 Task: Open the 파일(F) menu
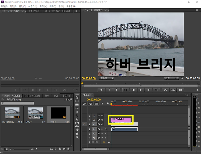4,6
